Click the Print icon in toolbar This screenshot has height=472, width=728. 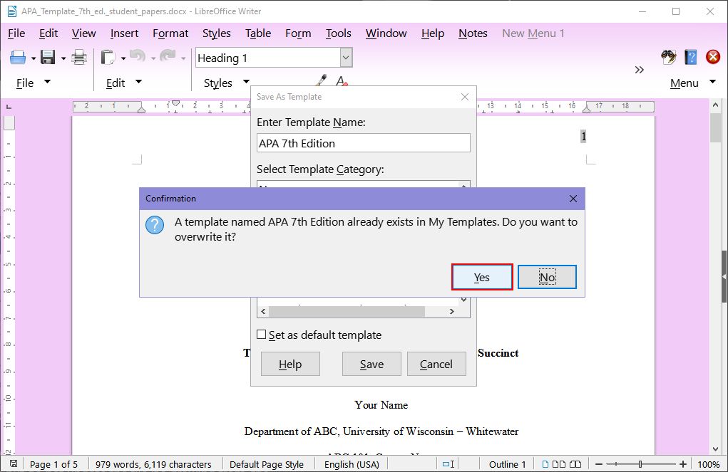pos(79,58)
